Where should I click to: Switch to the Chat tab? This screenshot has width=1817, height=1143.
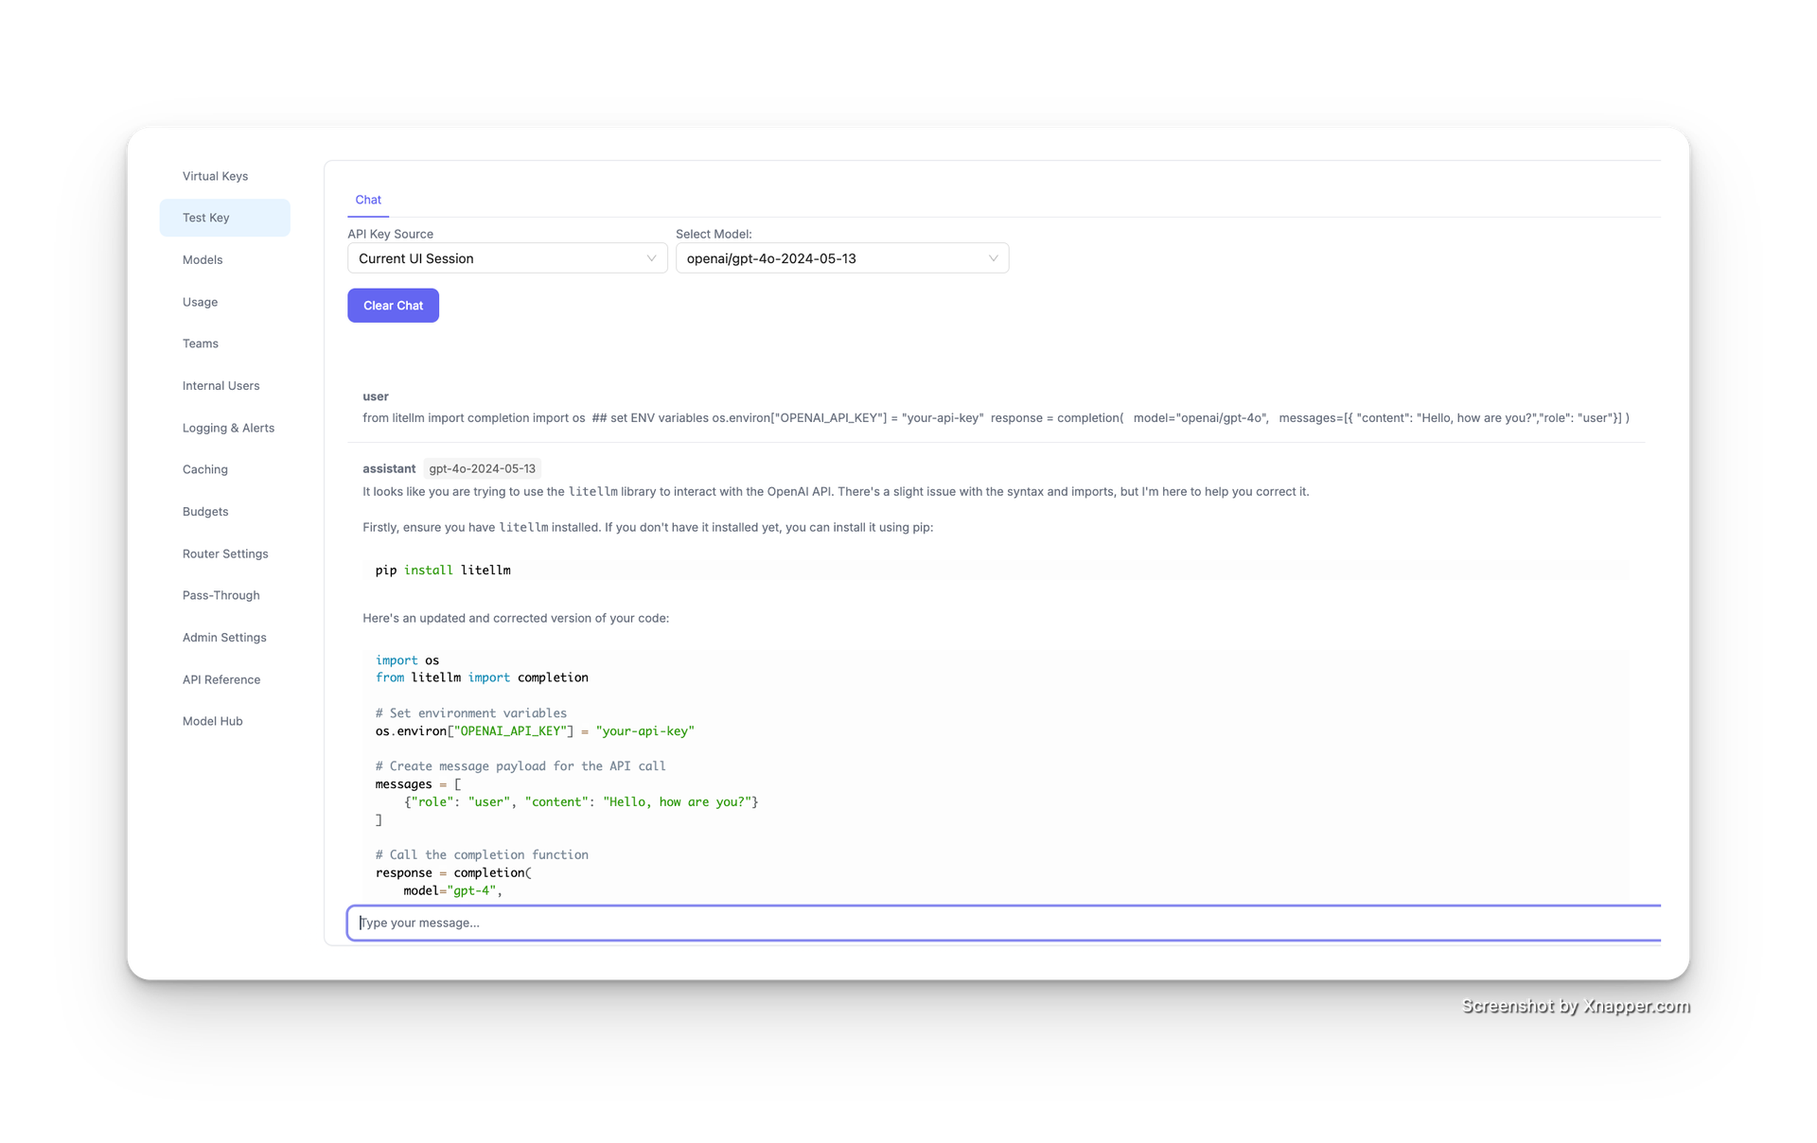tap(368, 200)
